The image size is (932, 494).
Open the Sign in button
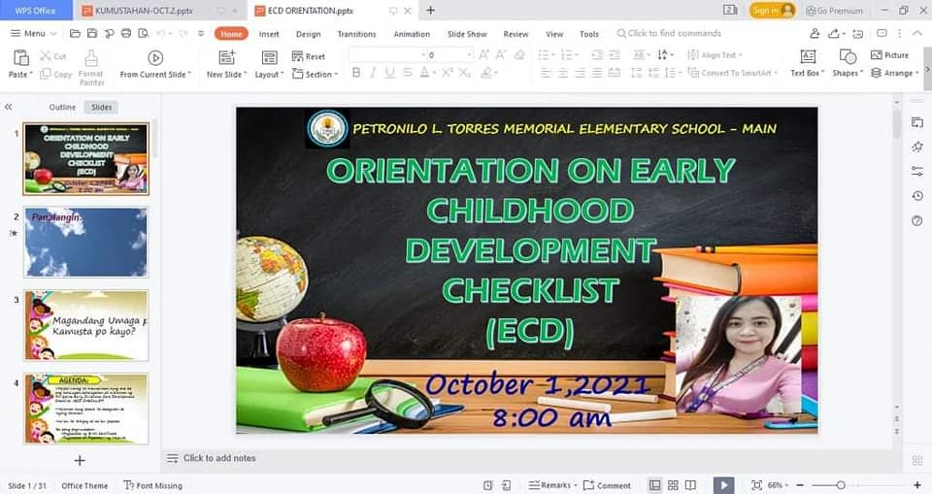[x=772, y=10]
